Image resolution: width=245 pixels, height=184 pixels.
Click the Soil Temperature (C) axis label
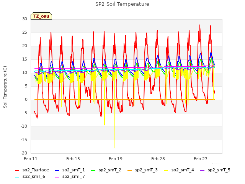click(5, 87)
